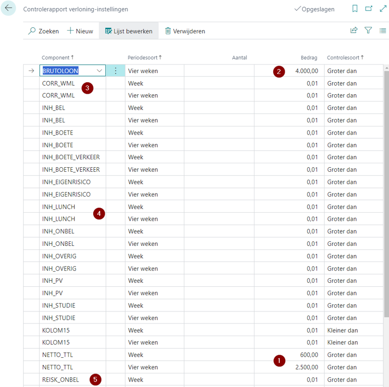Click the vertical scrollbar of the list
This screenshot has width=389, height=387.
pos(386,202)
